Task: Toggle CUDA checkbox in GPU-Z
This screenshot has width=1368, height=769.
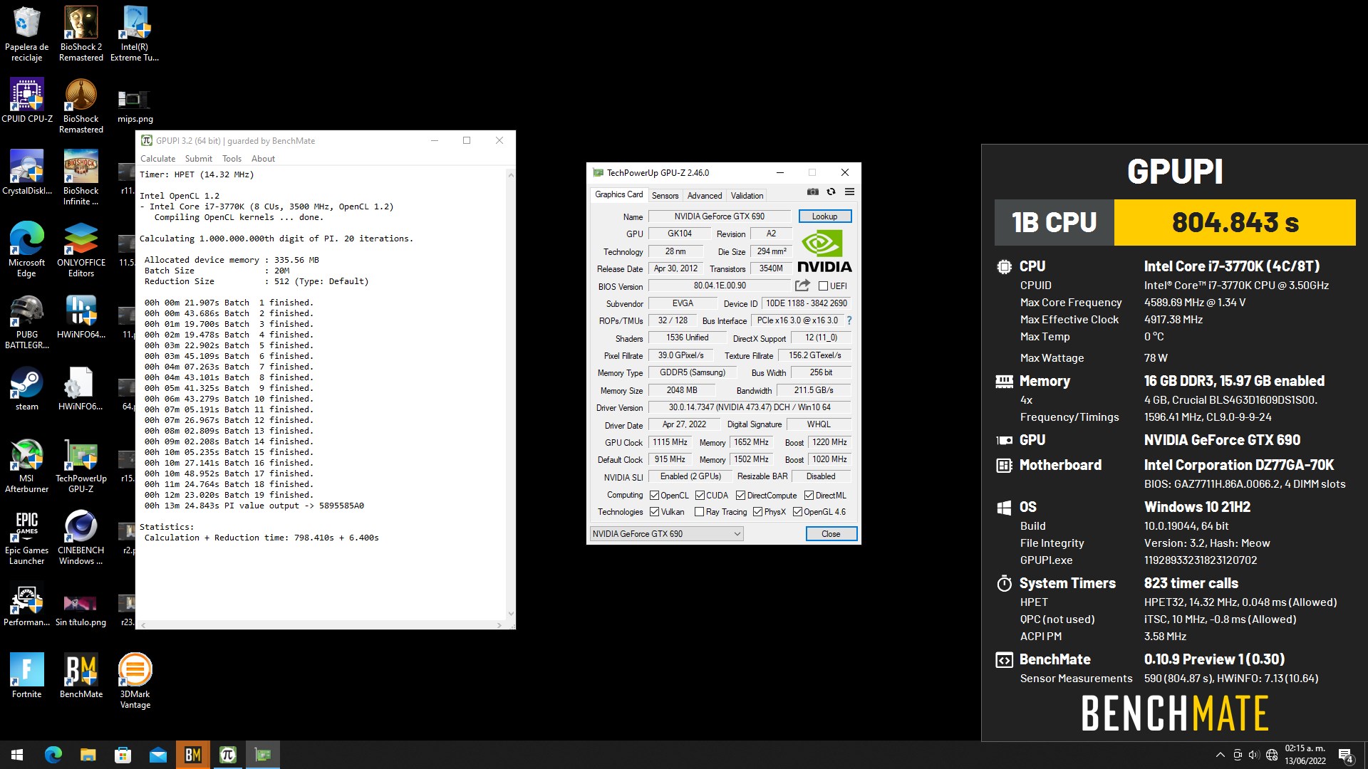Action: tap(700, 496)
